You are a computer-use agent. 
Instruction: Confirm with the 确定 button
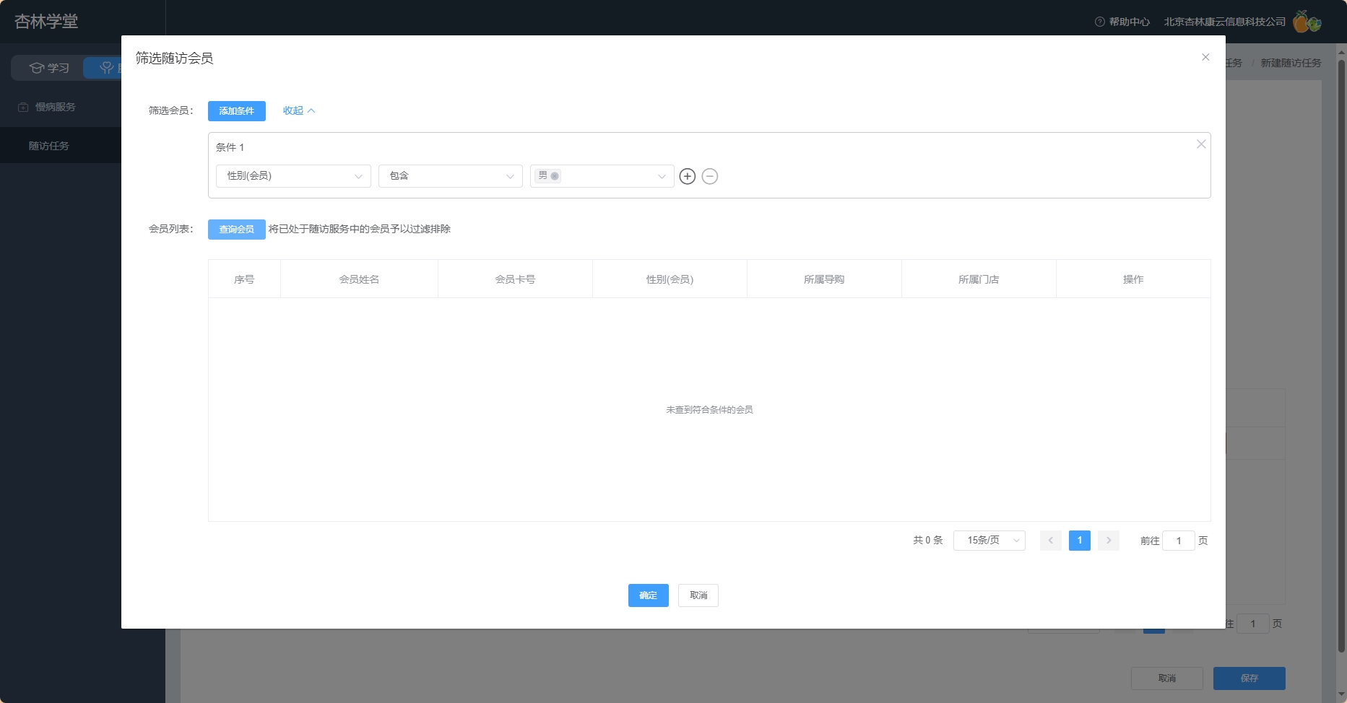click(x=649, y=595)
